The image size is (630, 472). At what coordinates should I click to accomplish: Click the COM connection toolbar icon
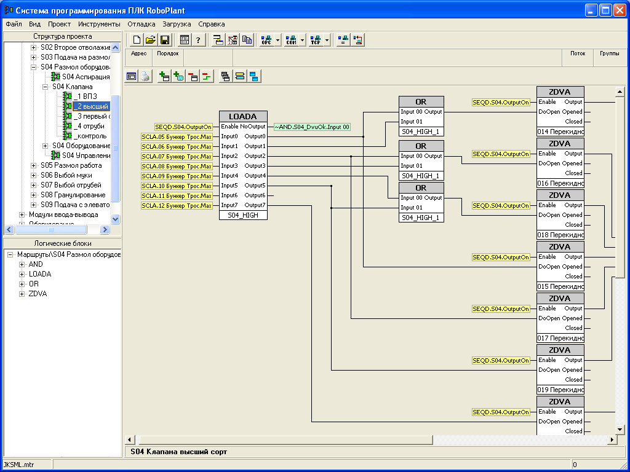point(291,40)
